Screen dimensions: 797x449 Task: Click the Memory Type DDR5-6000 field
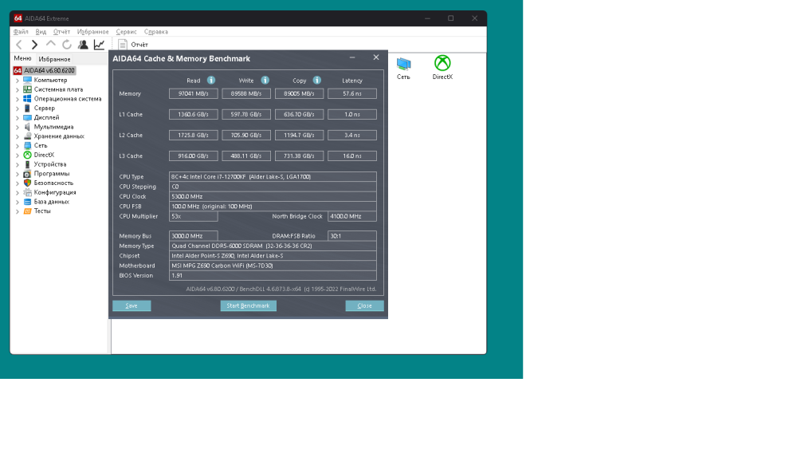(x=273, y=246)
